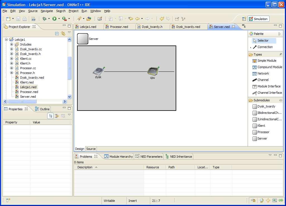Click Project Explorer horizontal scrollbar thumb
The image size is (286, 206).
(22, 101)
